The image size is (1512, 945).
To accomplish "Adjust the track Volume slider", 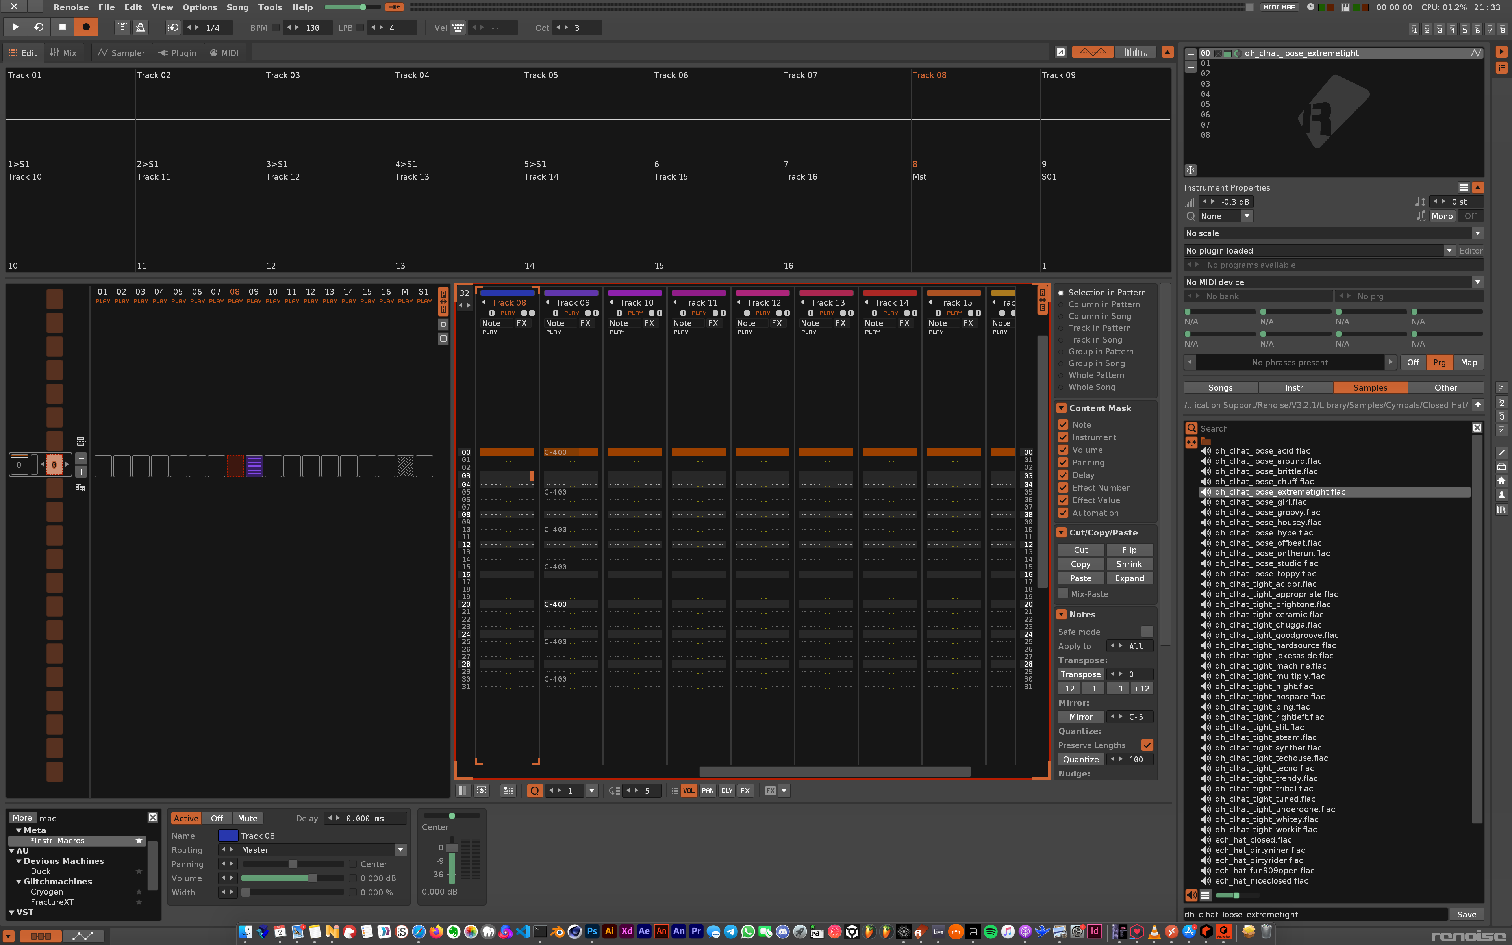I will [x=293, y=878].
